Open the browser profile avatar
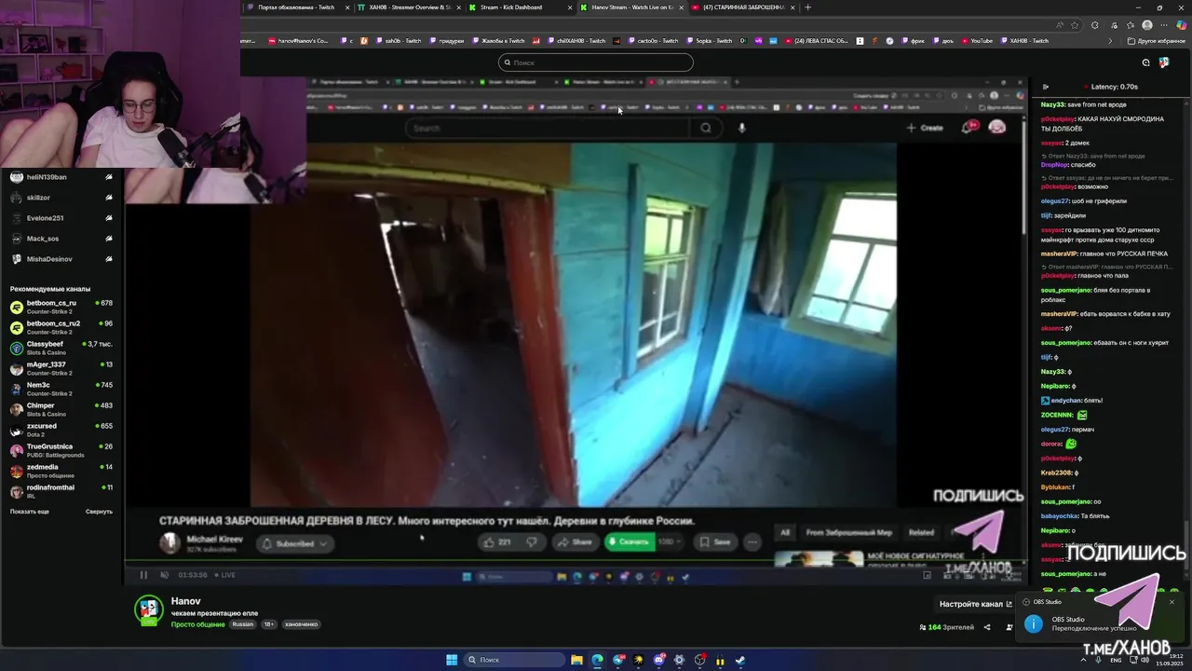This screenshot has height=671, width=1192. (x=1147, y=25)
